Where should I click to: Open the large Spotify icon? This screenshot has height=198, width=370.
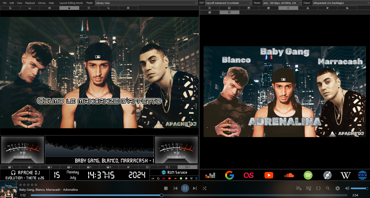tap(308, 175)
